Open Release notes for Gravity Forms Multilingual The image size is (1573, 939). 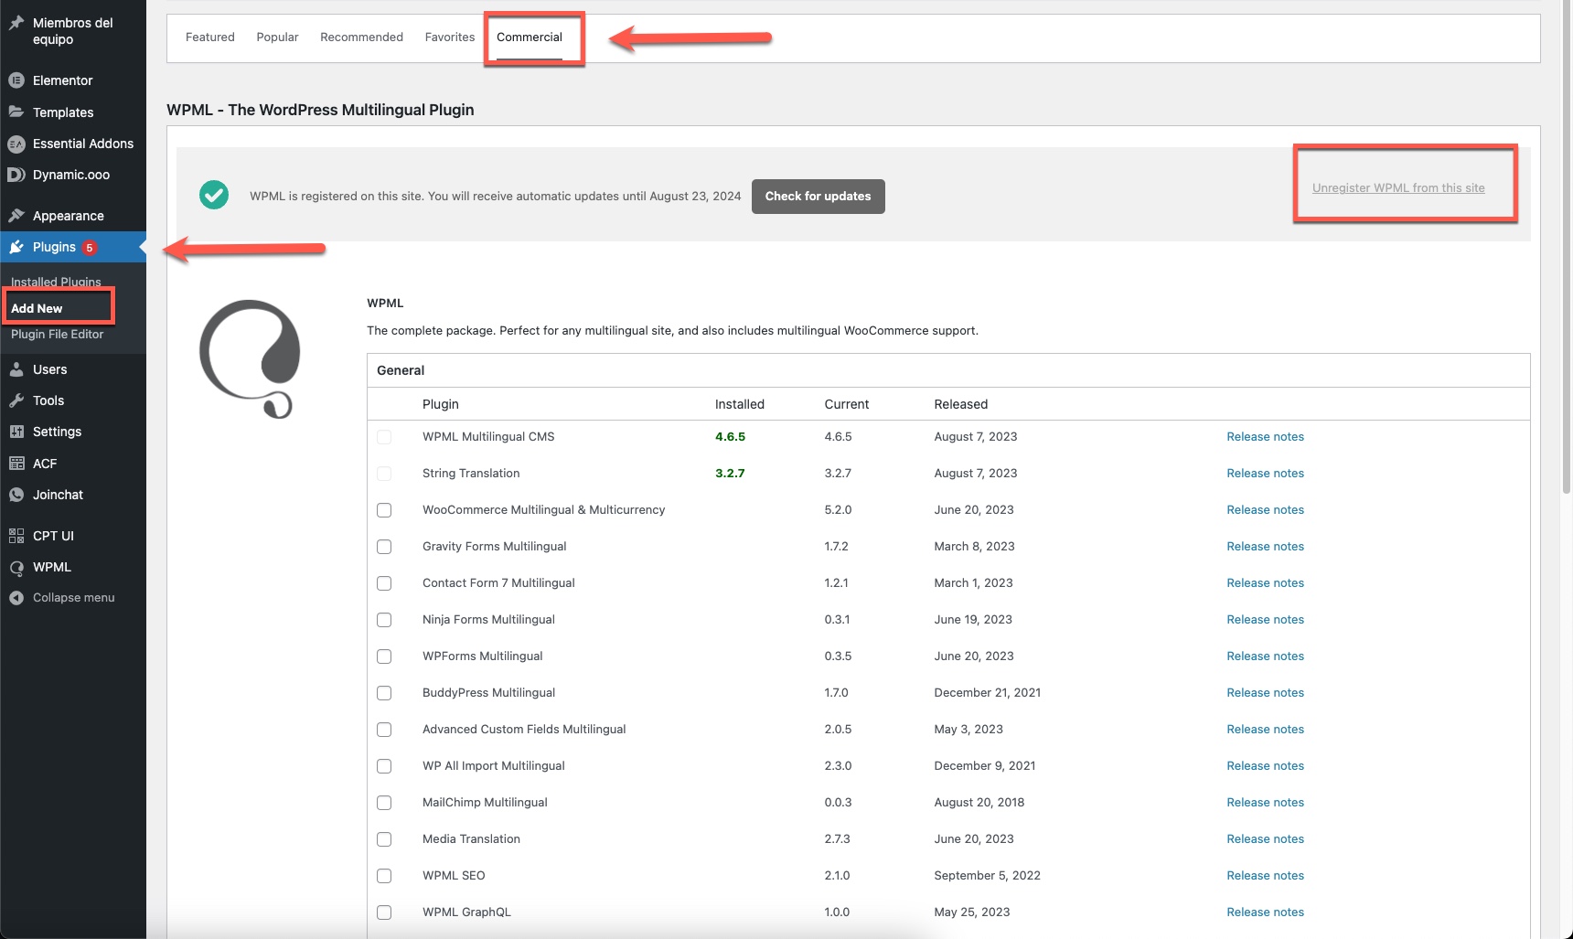[1265, 547]
